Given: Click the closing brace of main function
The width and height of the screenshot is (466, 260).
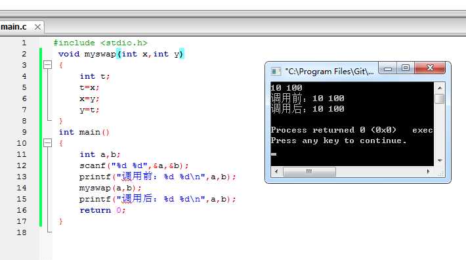Looking at the screenshot, I should 60,221.
